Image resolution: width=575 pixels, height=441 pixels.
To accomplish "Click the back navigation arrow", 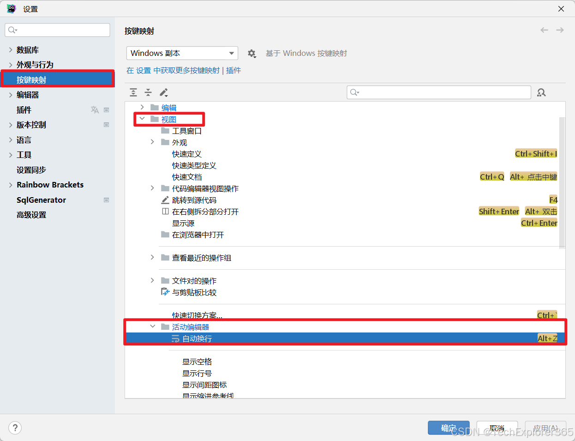I will pyautogui.click(x=545, y=30).
